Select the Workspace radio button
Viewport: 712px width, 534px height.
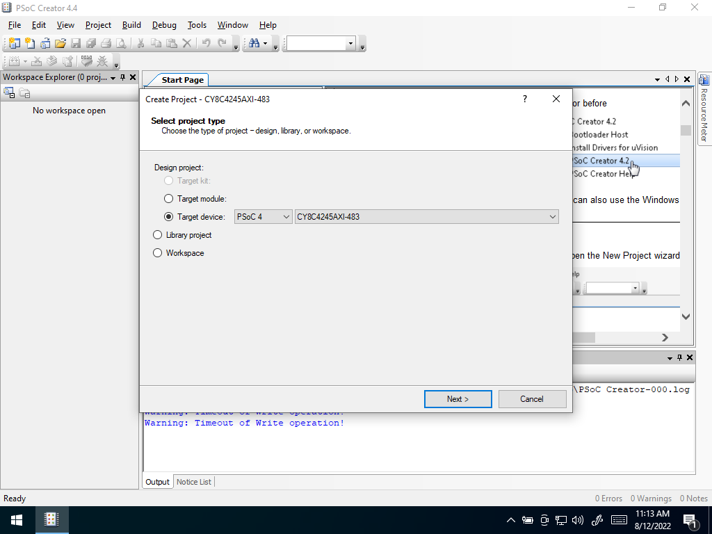pyautogui.click(x=157, y=253)
